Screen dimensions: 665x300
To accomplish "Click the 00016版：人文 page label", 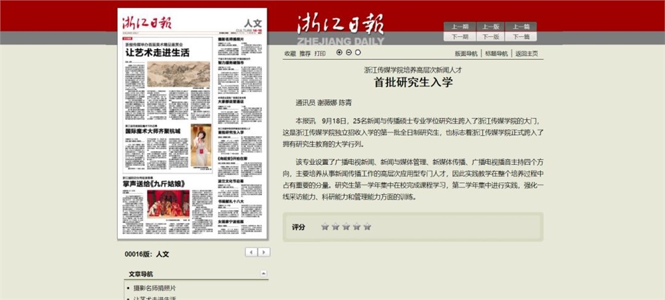I will point(147,254).
